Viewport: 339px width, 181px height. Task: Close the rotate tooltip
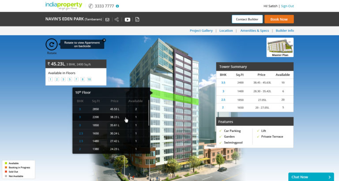[x=104, y=40]
